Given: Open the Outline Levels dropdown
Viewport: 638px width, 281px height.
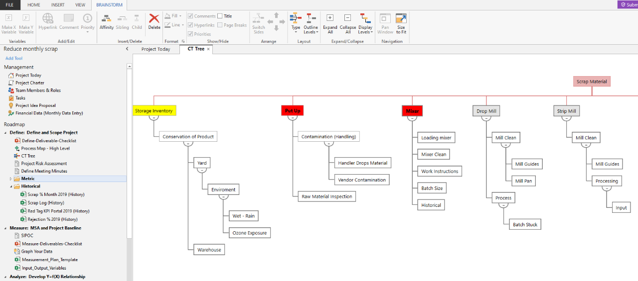Looking at the screenshot, I should coord(311,23).
